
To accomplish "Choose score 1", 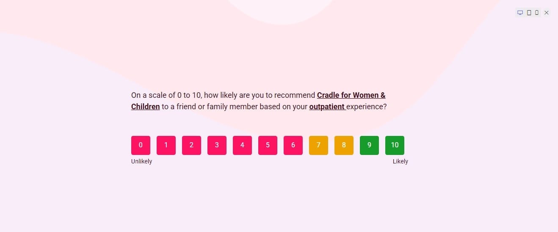I will click(x=166, y=145).
